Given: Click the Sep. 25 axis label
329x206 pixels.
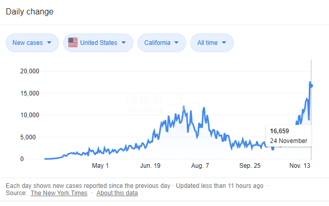Looking at the screenshot, I should 250,166.
